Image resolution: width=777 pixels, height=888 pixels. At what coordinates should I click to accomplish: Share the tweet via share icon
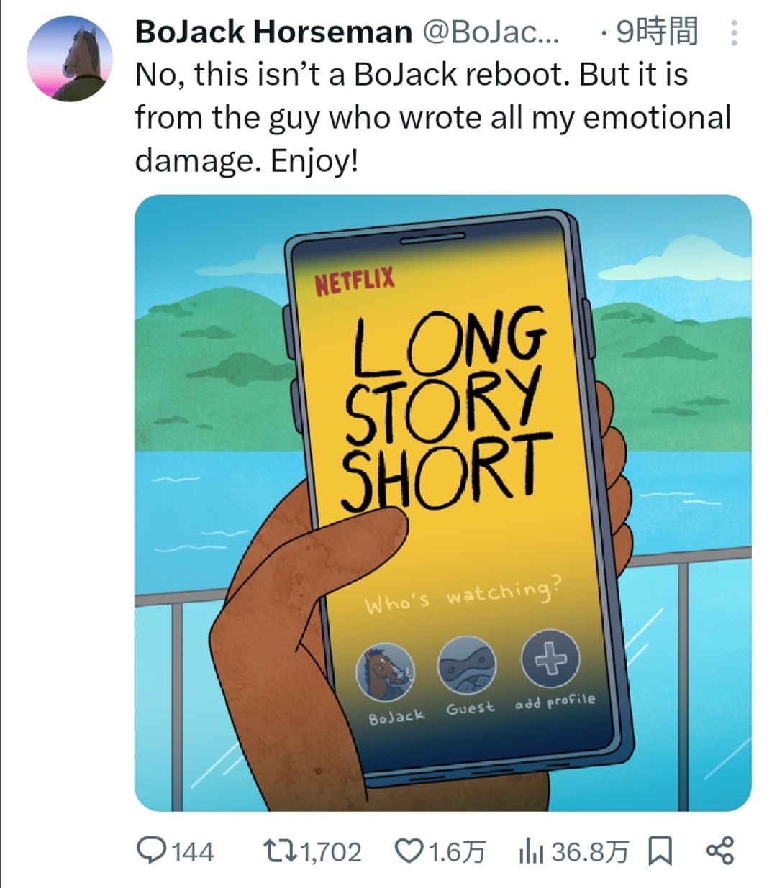pyautogui.click(x=719, y=851)
